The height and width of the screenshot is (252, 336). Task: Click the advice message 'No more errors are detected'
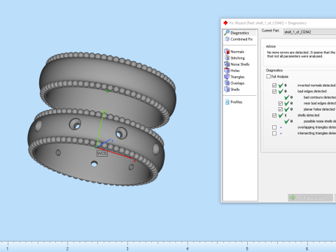point(301,54)
